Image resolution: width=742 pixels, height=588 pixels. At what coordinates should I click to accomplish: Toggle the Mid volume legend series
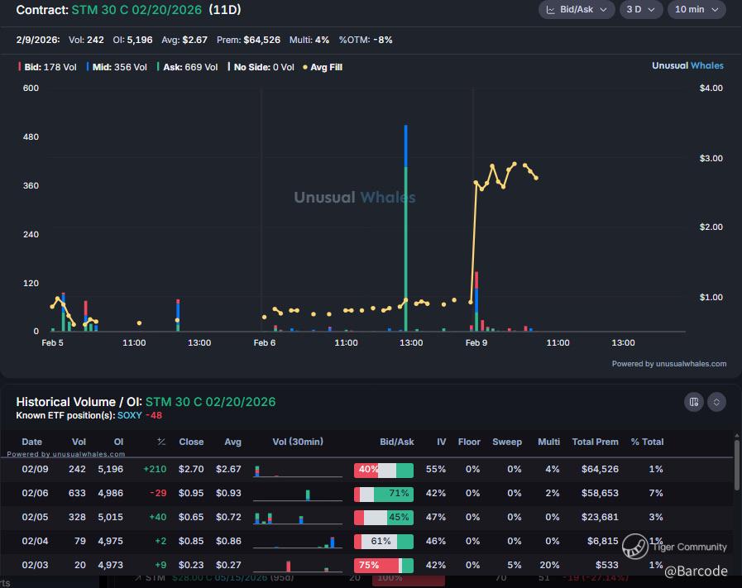117,67
